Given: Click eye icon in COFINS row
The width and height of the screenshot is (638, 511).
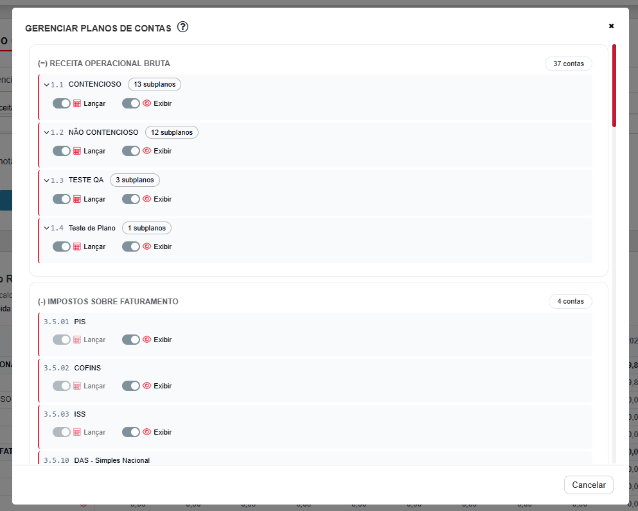Looking at the screenshot, I should pyautogui.click(x=146, y=386).
